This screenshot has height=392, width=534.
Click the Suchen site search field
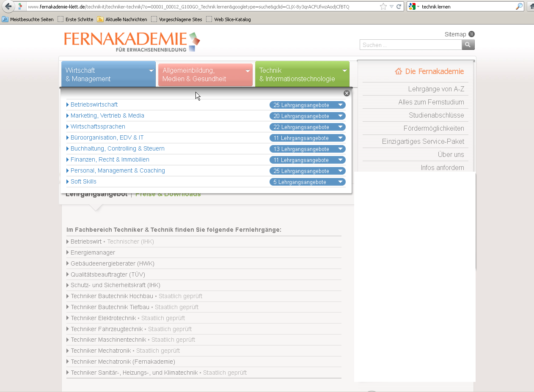tap(410, 45)
